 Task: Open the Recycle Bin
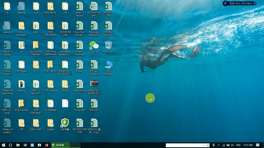coord(108,47)
